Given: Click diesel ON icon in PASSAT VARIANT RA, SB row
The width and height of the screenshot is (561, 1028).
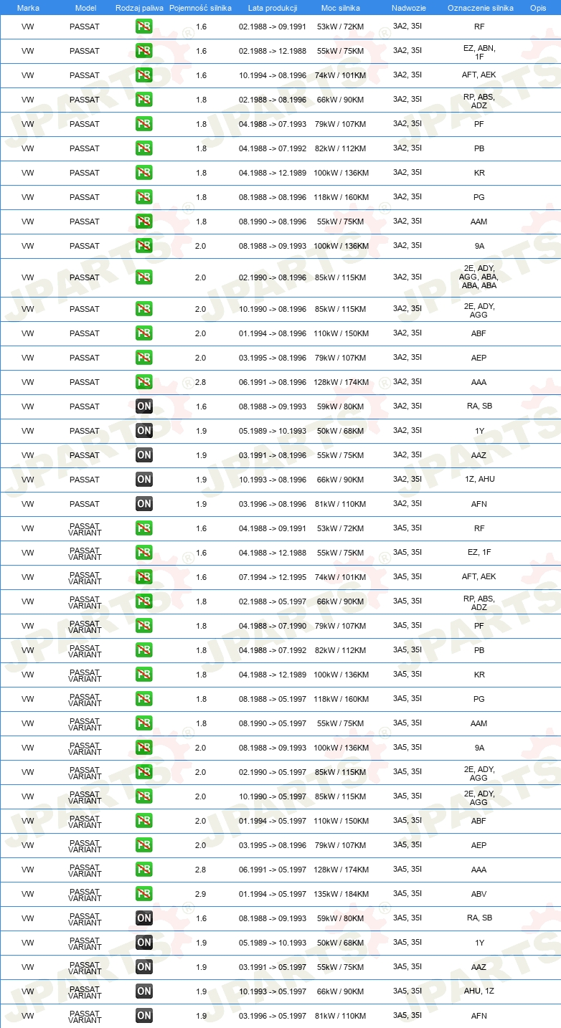Looking at the screenshot, I should 144,918.
